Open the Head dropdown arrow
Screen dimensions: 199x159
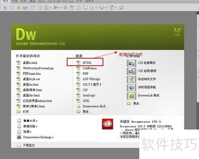point(96,8)
